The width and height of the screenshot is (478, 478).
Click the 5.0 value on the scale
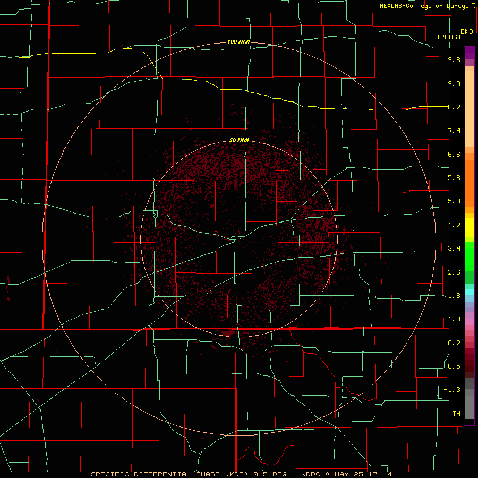pos(454,201)
